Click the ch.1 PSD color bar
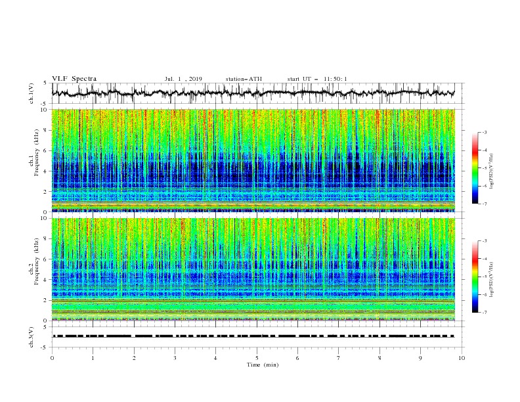 [x=475, y=168]
